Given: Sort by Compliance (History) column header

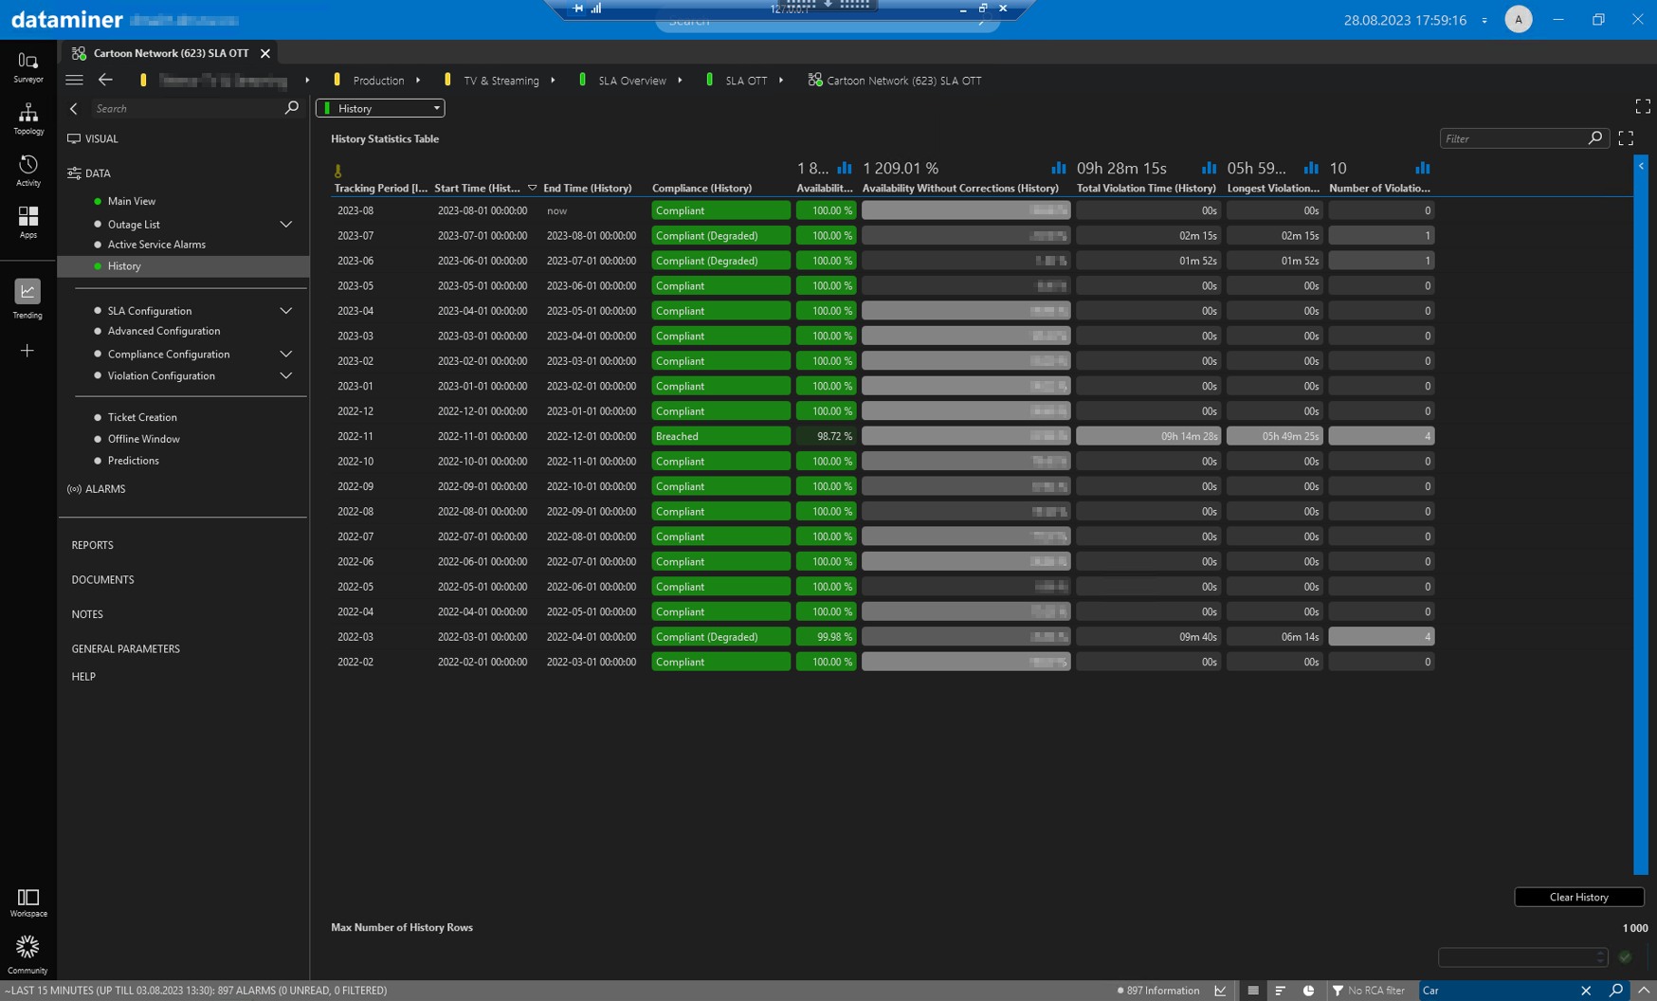Looking at the screenshot, I should [x=701, y=188].
